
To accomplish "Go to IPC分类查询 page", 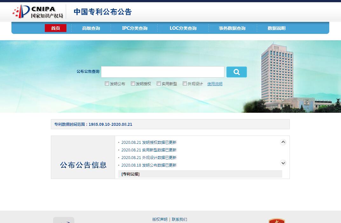I will (x=135, y=28).
